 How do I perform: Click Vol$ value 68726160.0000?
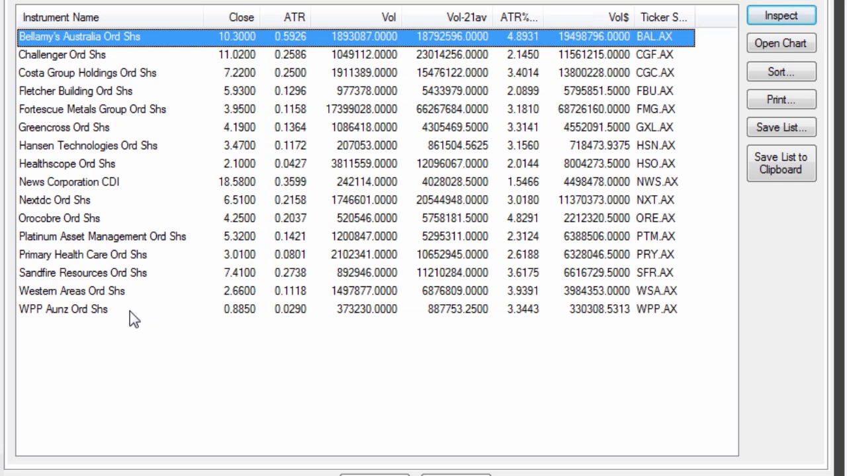pyautogui.click(x=594, y=109)
